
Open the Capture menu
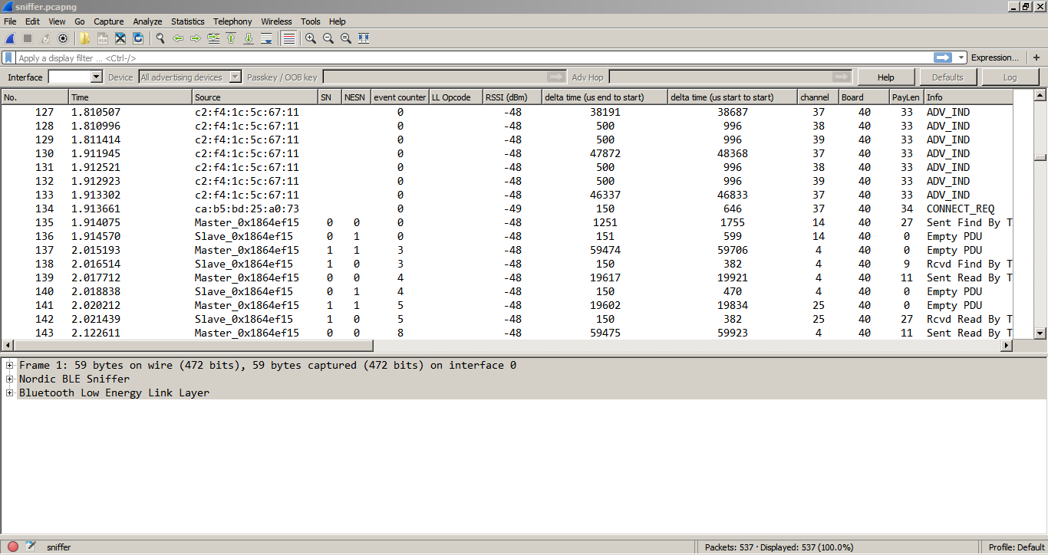109,21
